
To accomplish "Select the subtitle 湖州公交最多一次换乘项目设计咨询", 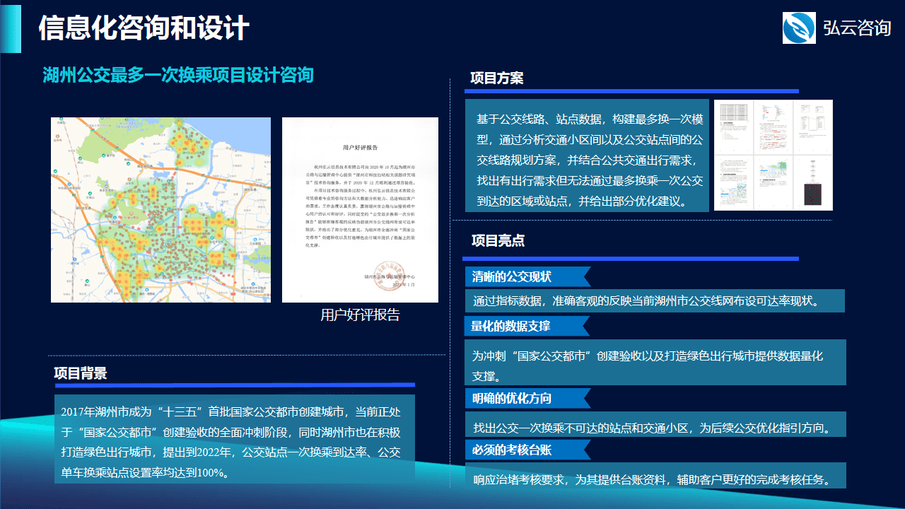I will [x=177, y=75].
